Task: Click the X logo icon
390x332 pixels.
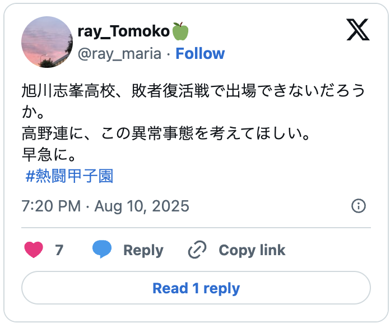Action: click(357, 30)
